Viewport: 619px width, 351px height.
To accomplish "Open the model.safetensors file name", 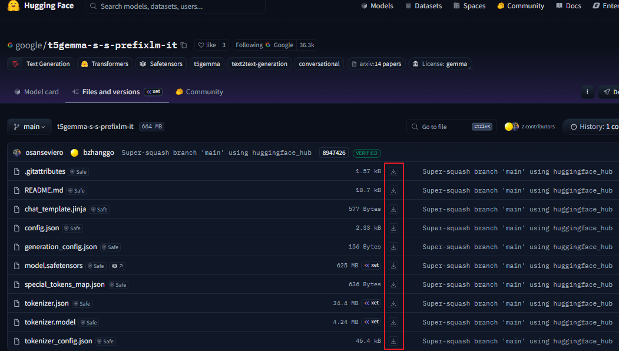I will [x=54, y=266].
